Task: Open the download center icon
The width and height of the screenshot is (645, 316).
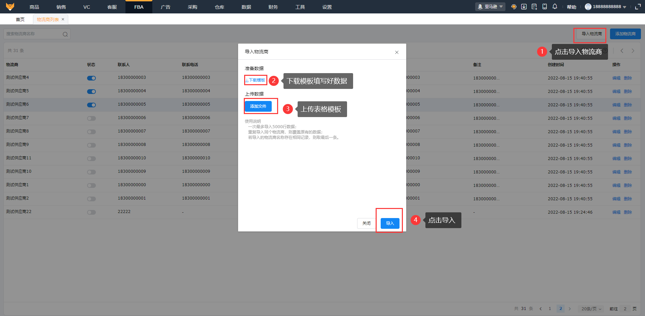Action: tap(524, 7)
